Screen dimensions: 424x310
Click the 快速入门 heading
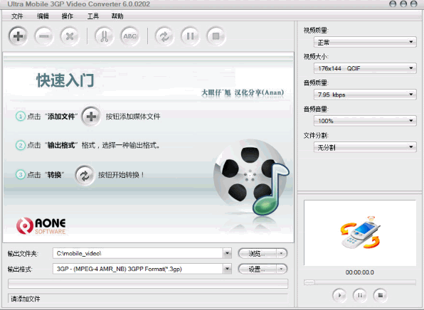point(65,80)
